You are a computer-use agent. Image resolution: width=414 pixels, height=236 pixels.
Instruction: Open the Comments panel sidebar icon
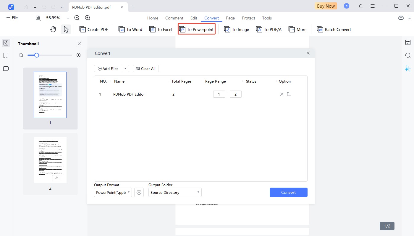[x=6, y=68]
